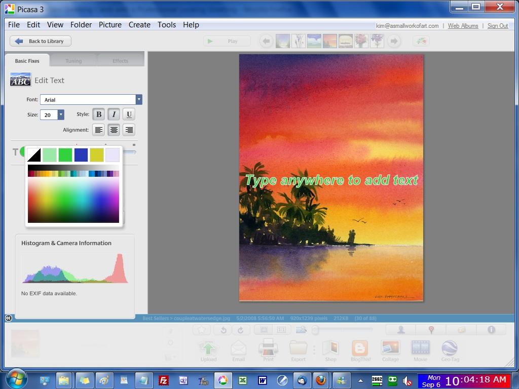Set text alignment to left
Image resolution: width=519 pixels, height=389 pixels.
pos(99,130)
